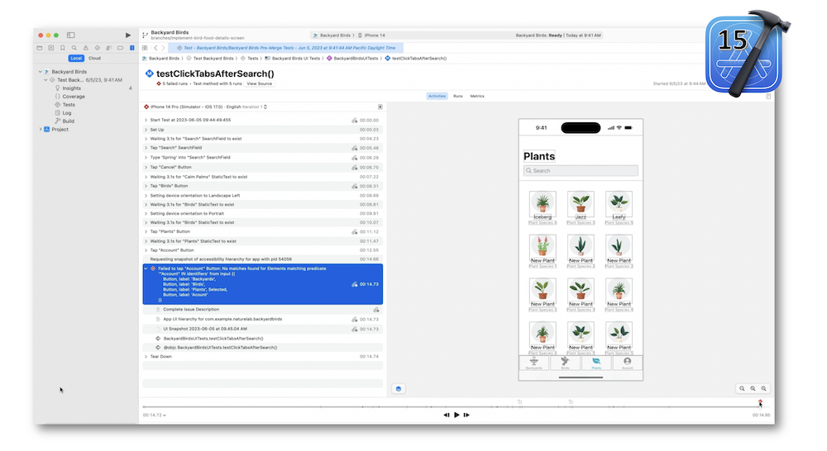Screen dimensions: 827x451
Task: Open the Breakpoint navigator
Action: (120, 48)
